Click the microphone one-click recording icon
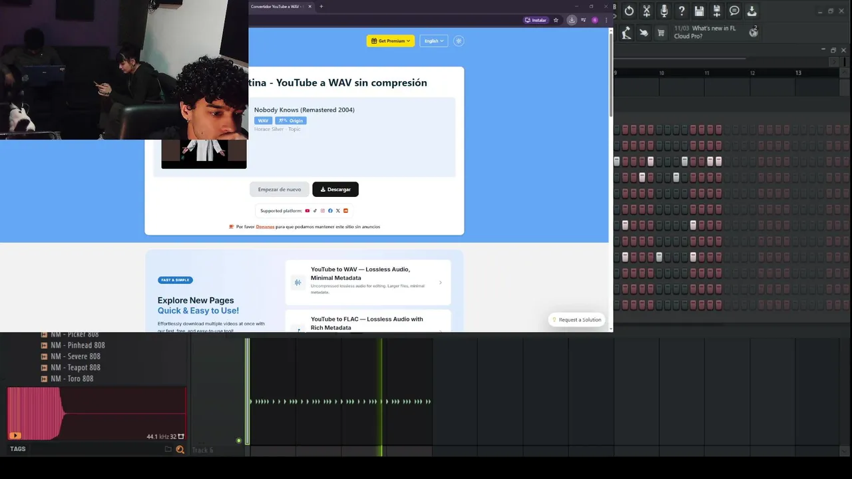The width and height of the screenshot is (852, 479). click(664, 11)
